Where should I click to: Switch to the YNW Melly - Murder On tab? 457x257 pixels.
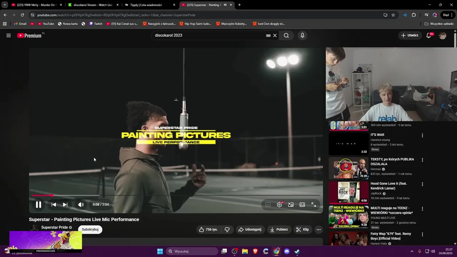tap(36, 5)
